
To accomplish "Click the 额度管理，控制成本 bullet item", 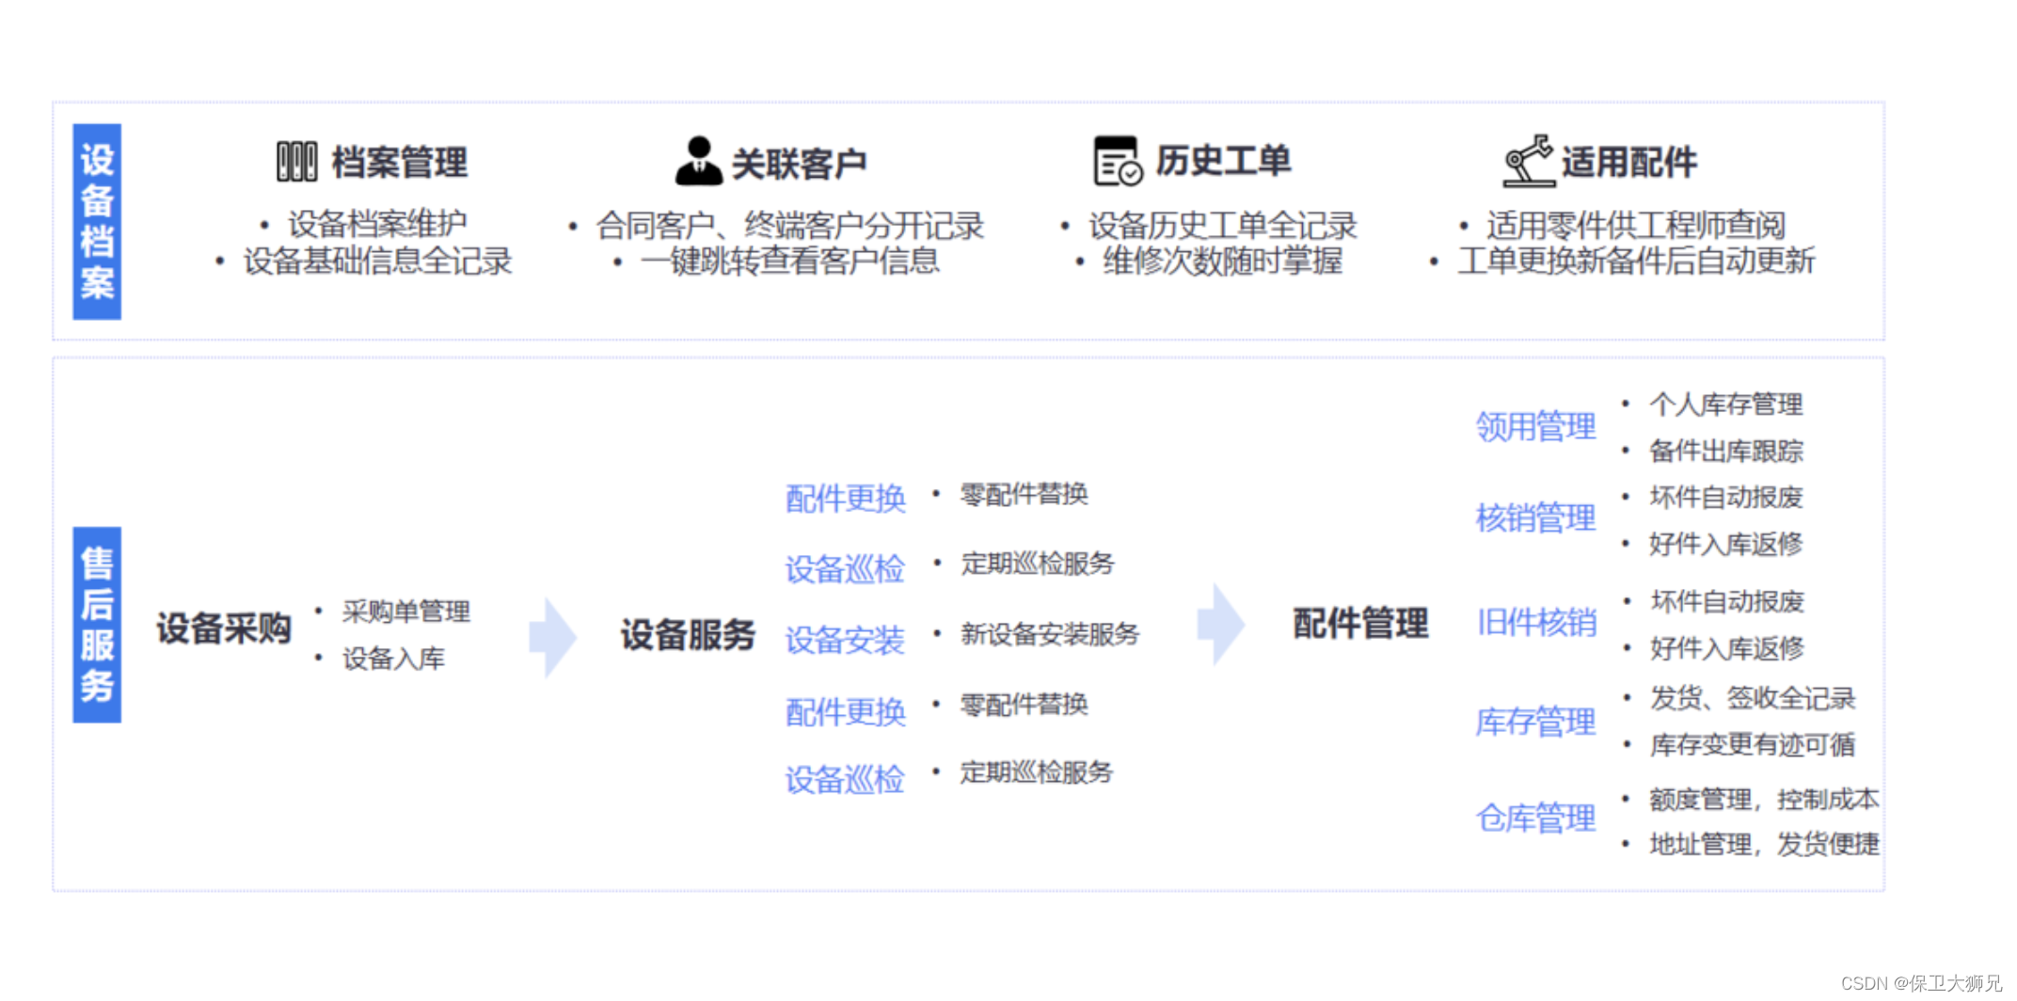I will point(1764,800).
